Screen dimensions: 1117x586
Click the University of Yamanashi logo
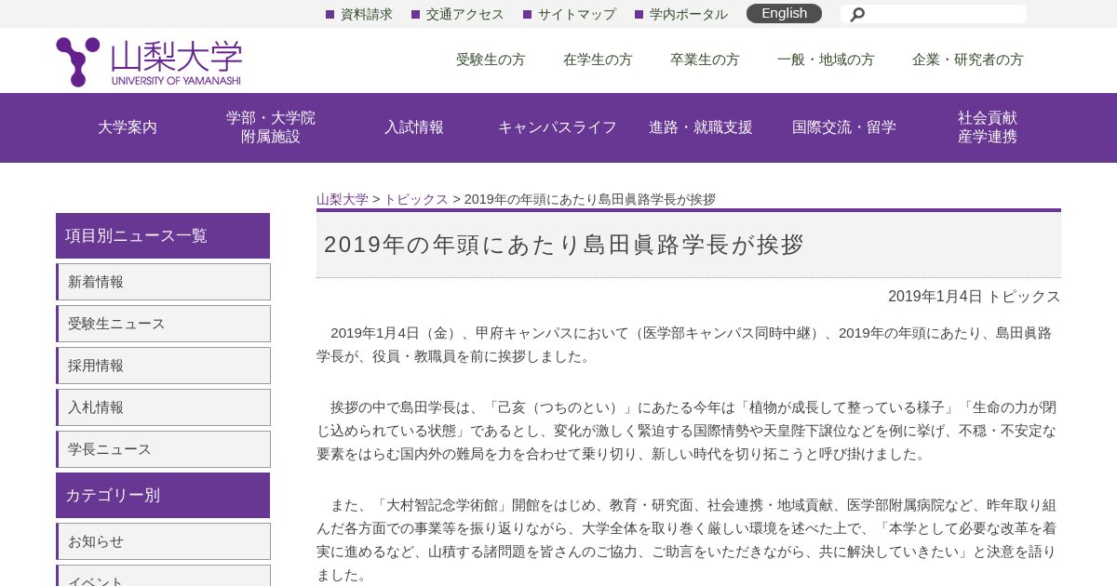pyautogui.click(x=149, y=61)
